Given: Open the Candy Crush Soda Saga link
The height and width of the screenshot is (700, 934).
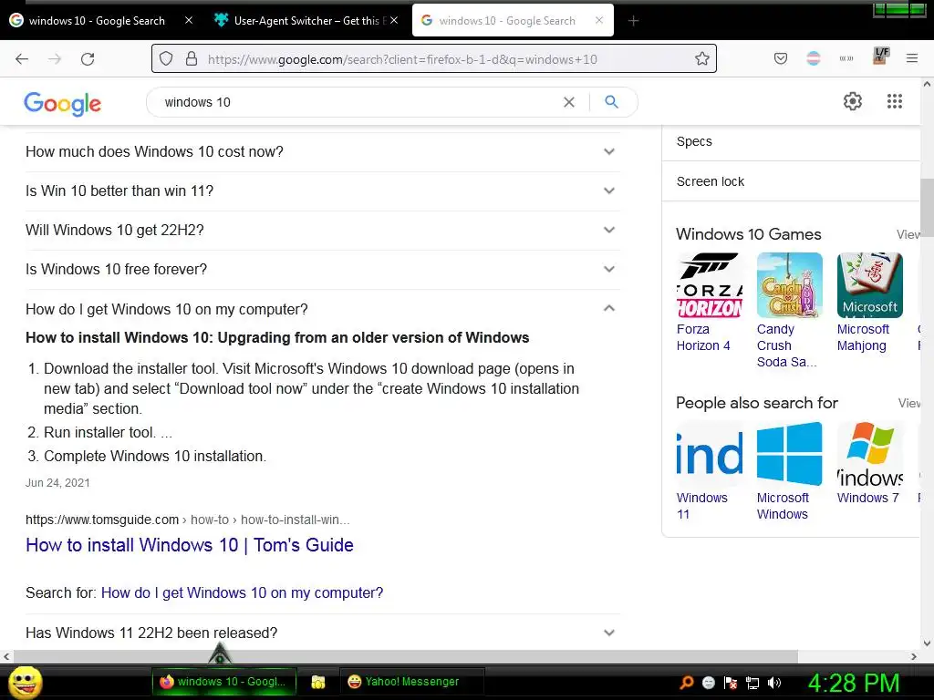Looking at the screenshot, I should pos(786,345).
